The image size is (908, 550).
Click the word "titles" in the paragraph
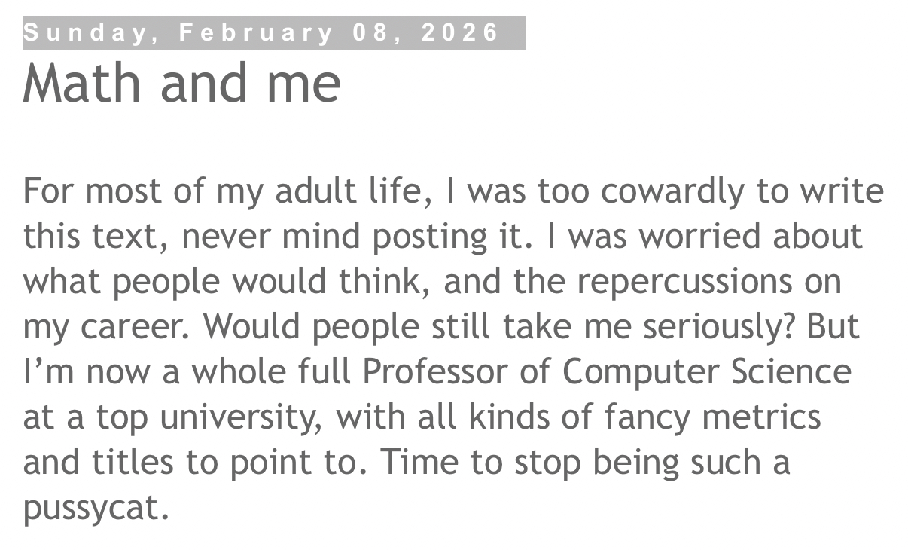click(133, 462)
